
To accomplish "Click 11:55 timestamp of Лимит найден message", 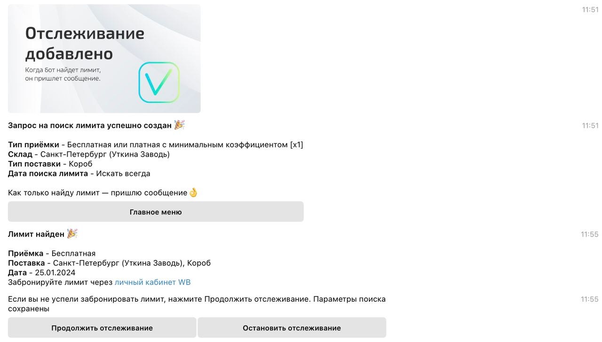I will (x=589, y=234).
